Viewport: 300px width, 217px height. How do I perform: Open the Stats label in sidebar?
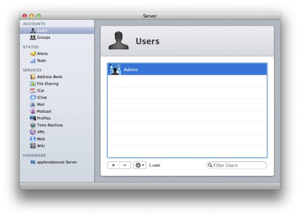[x=41, y=60]
